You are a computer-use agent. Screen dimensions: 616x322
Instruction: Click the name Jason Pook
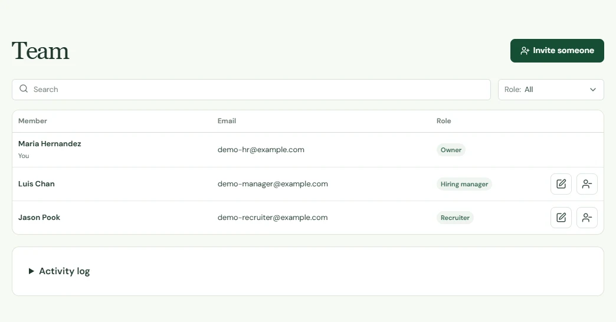(x=39, y=218)
